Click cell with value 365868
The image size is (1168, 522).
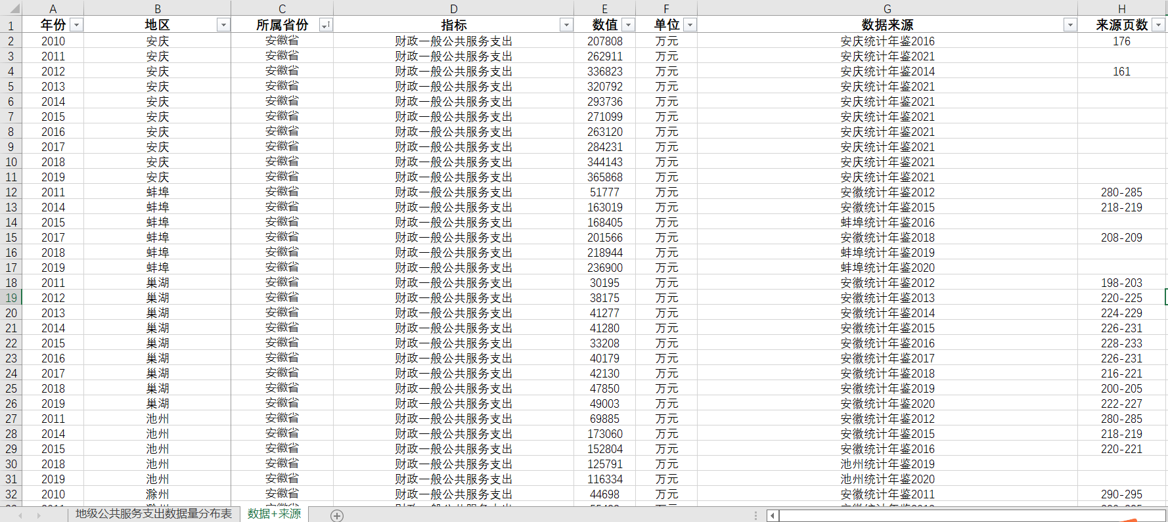pos(605,177)
